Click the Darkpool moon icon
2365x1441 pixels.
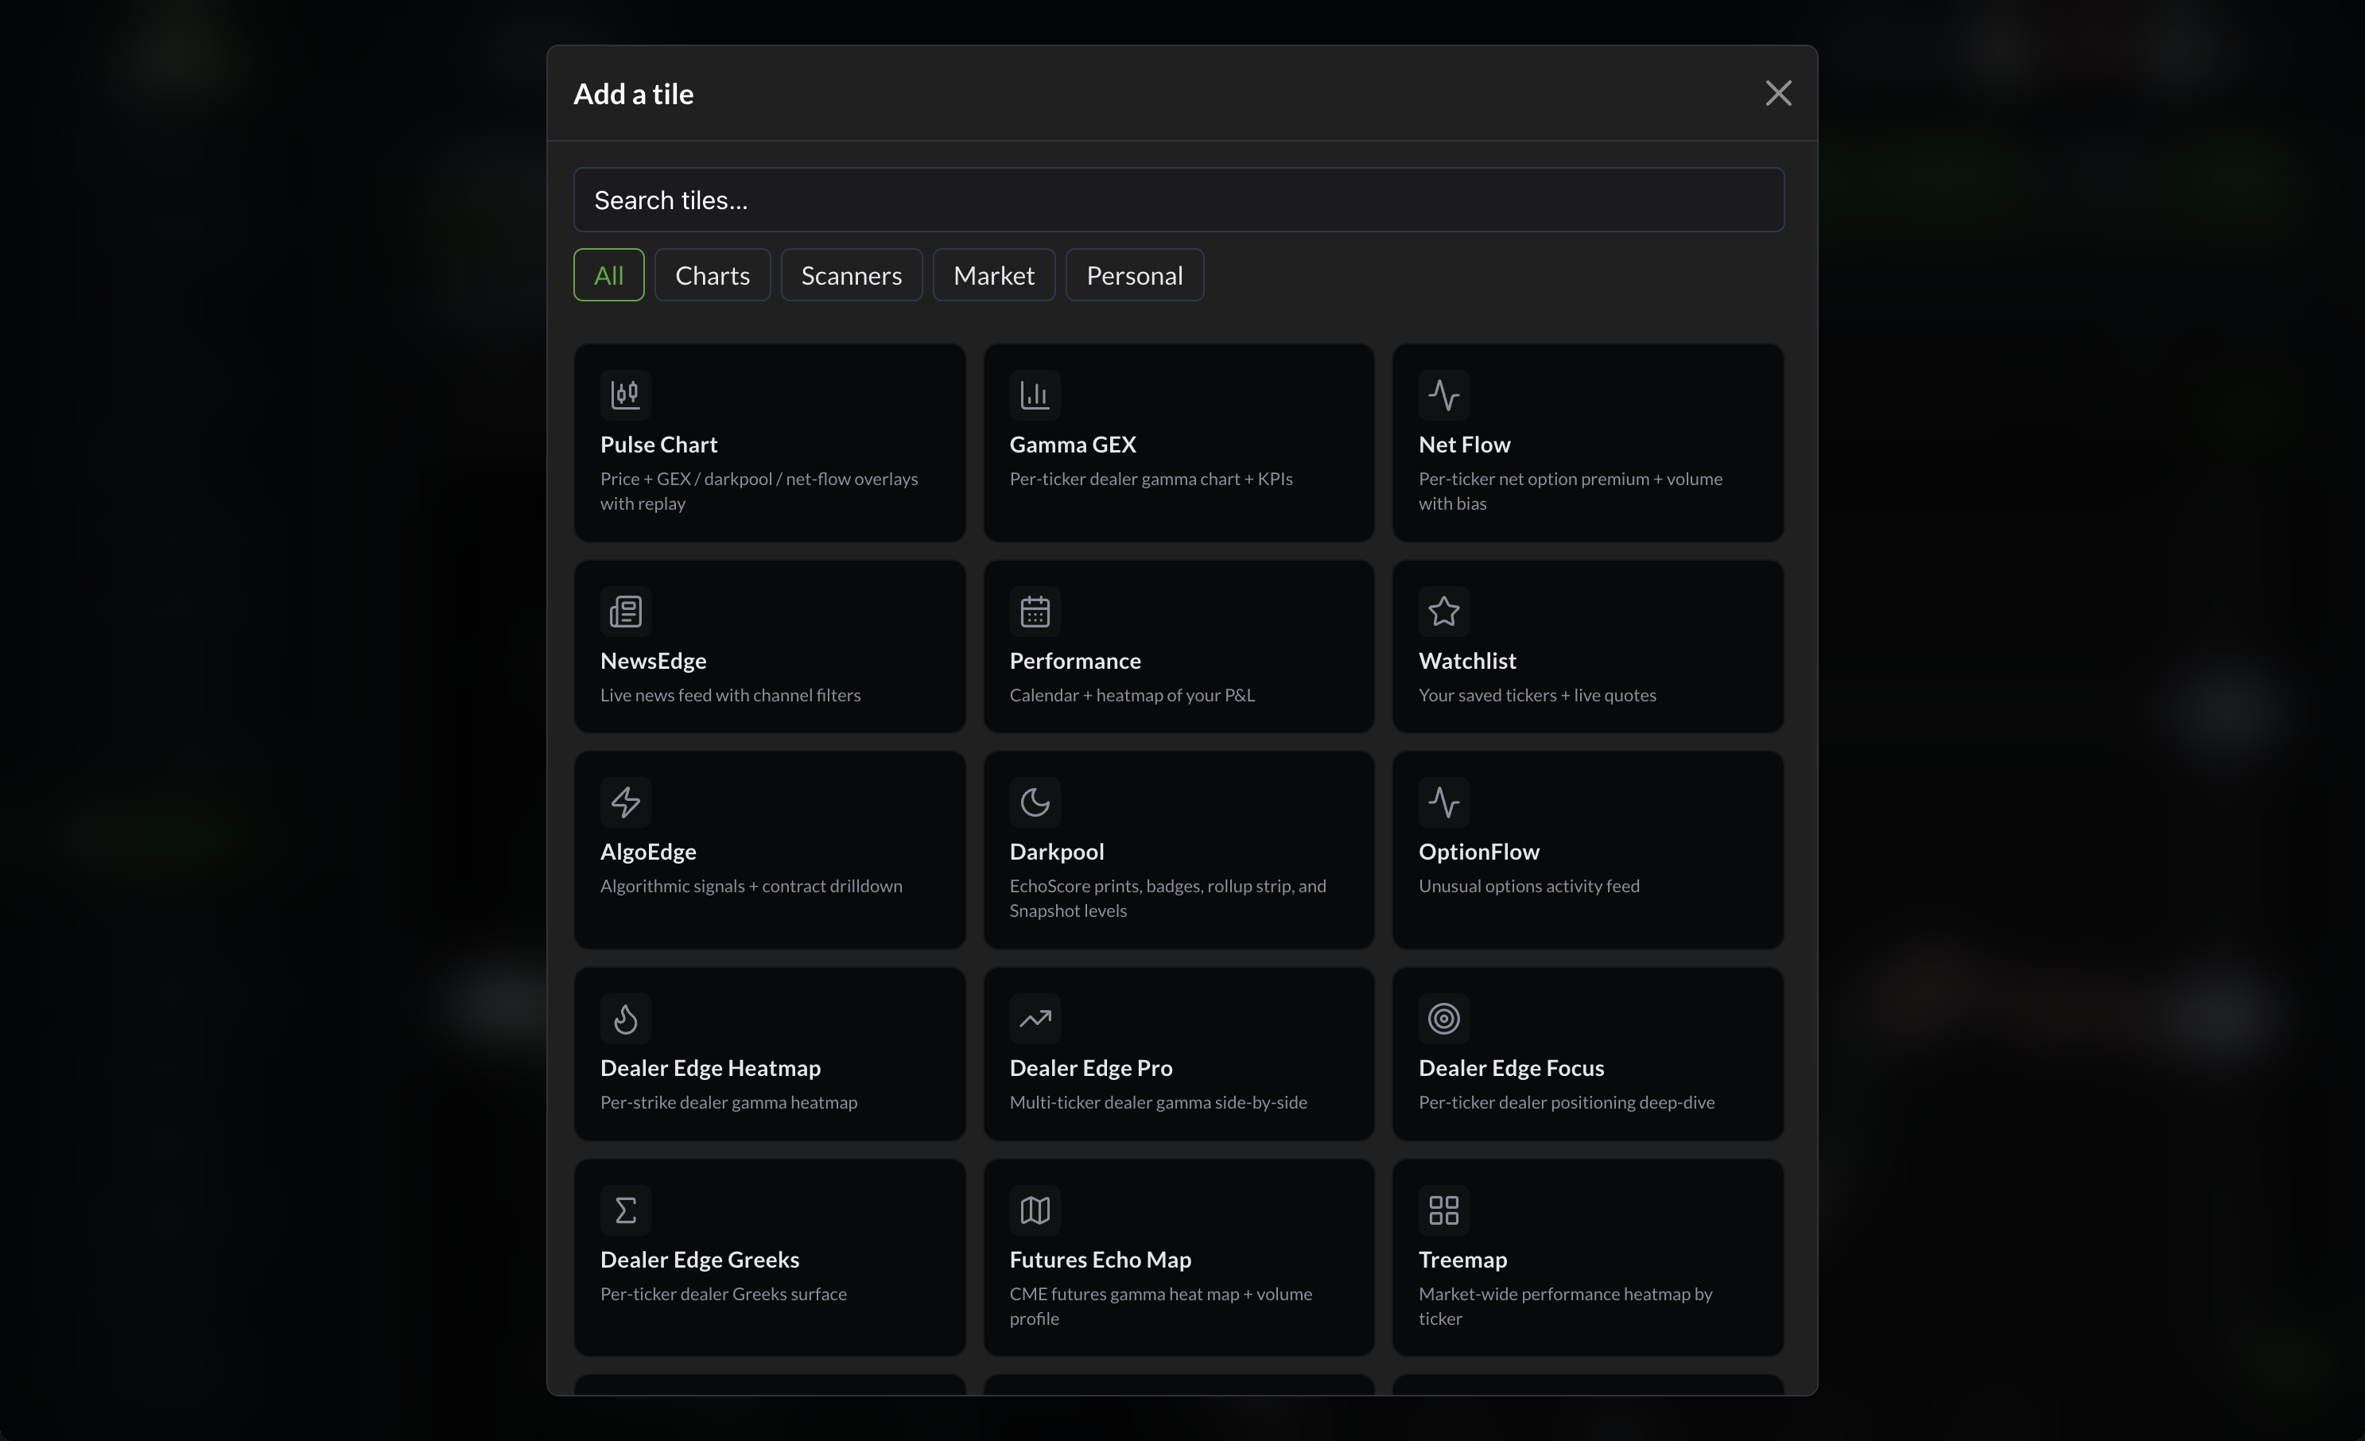1035,802
